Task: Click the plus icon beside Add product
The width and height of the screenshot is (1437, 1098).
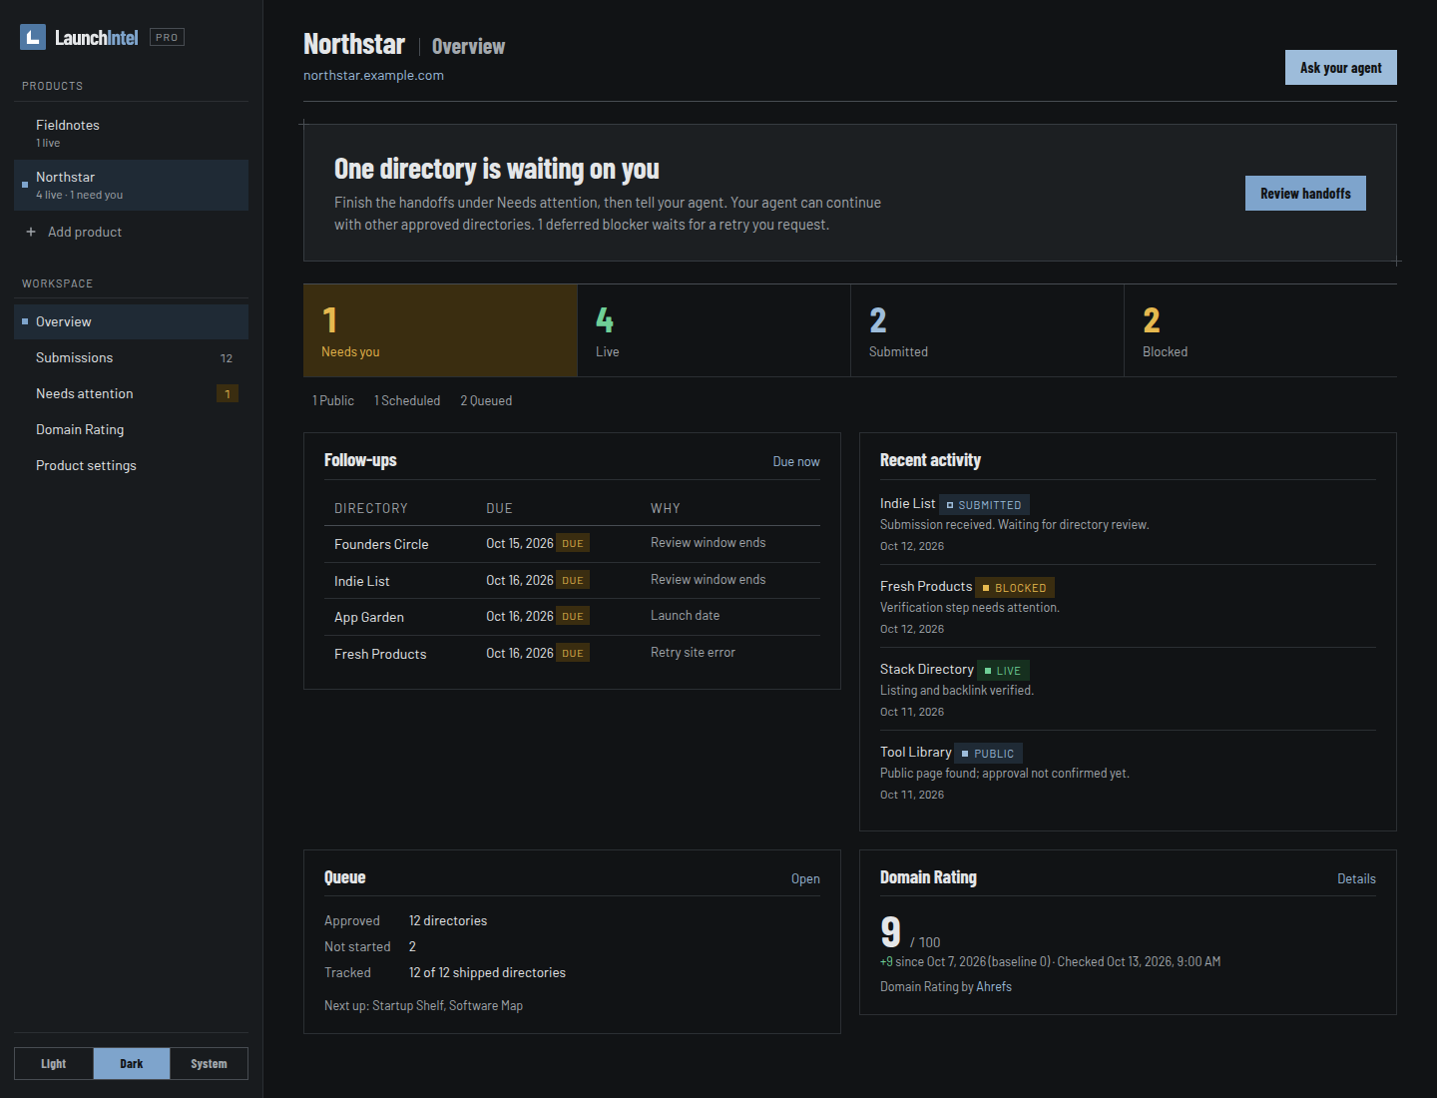Action: click(x=31, y=232)
